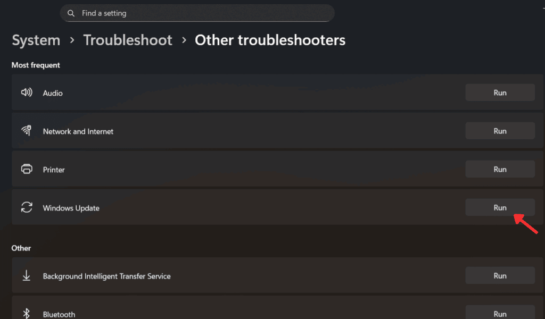This screenshot has height=319, width=545.
Task: Run the Network and Internet troubleshooter
Action: [x=500, y=131]
